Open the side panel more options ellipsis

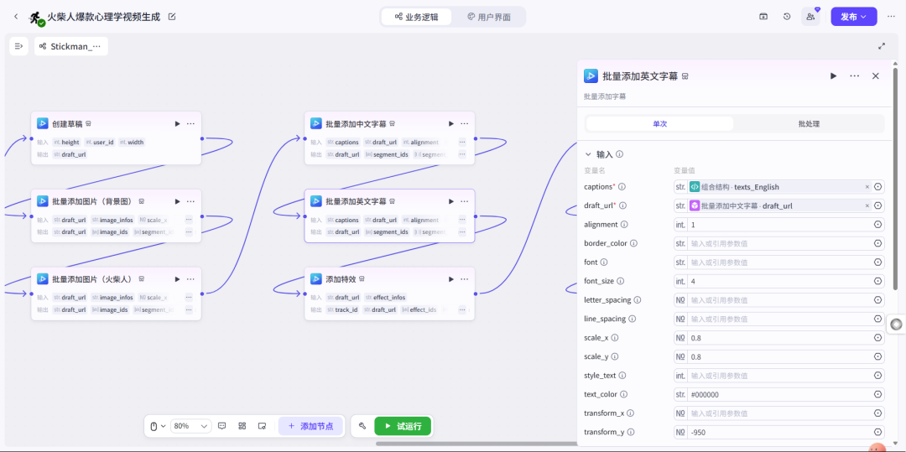855,75
